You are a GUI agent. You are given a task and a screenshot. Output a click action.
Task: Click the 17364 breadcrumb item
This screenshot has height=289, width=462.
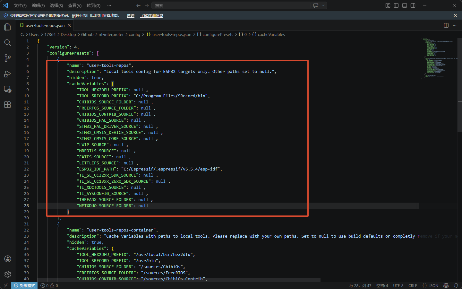(50, 34)
